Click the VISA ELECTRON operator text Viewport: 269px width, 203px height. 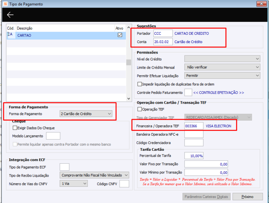point(218,126)
